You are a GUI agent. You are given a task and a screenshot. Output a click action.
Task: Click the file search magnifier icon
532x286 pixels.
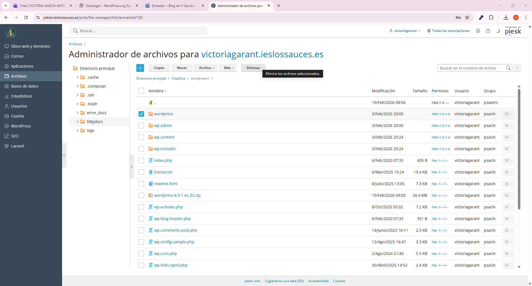508,68
